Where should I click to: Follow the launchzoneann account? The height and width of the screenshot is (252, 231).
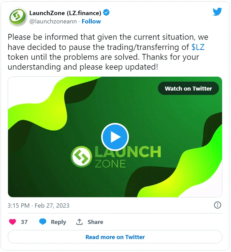pos(91,21)
